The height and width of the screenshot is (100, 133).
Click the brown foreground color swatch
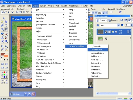pos(3,54)
